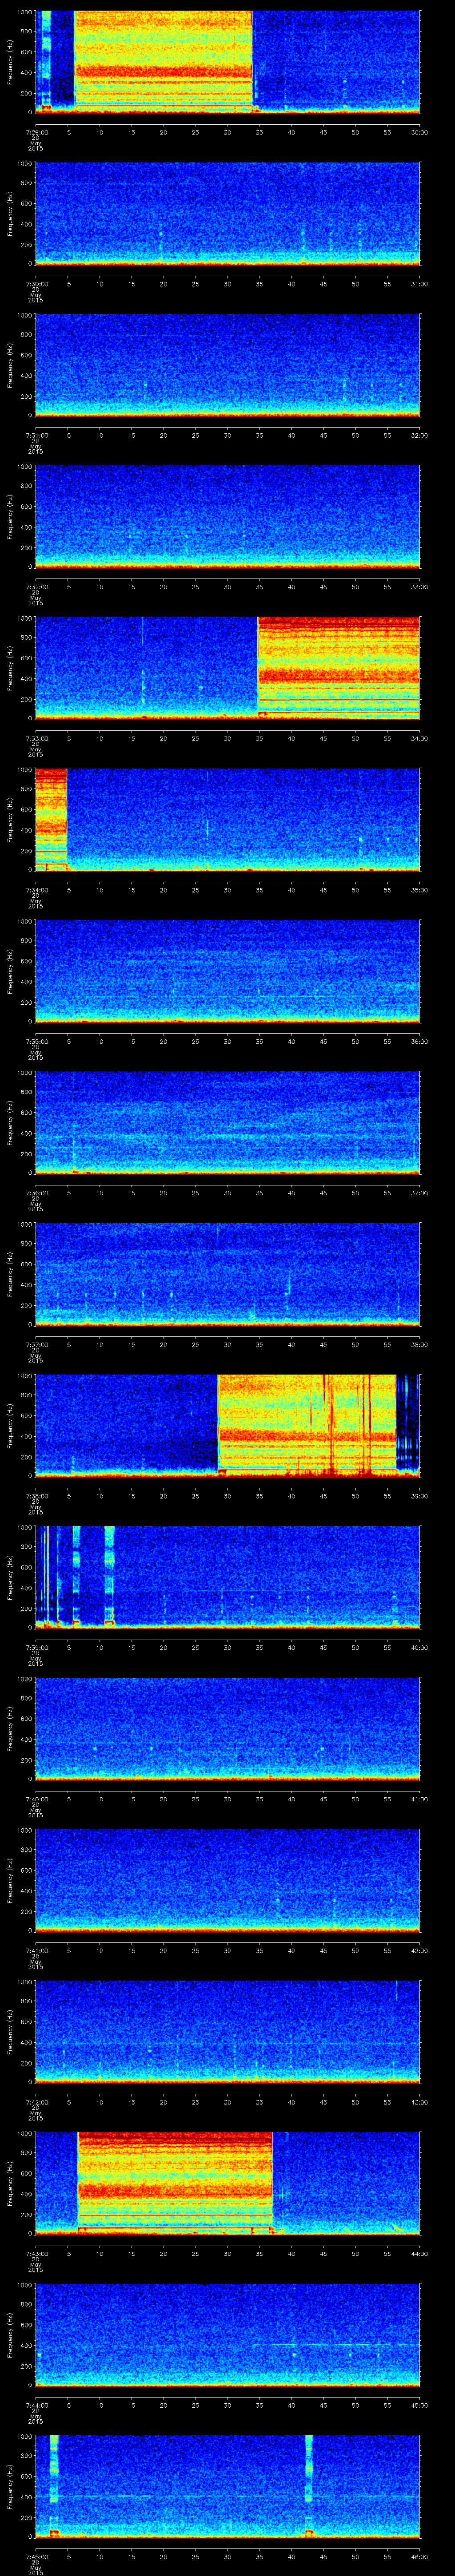The width and height of the screenshot is (455, 2576).
Task: Click the spectrogram panel starting at 7:36:00
Action: [228, 1123]
